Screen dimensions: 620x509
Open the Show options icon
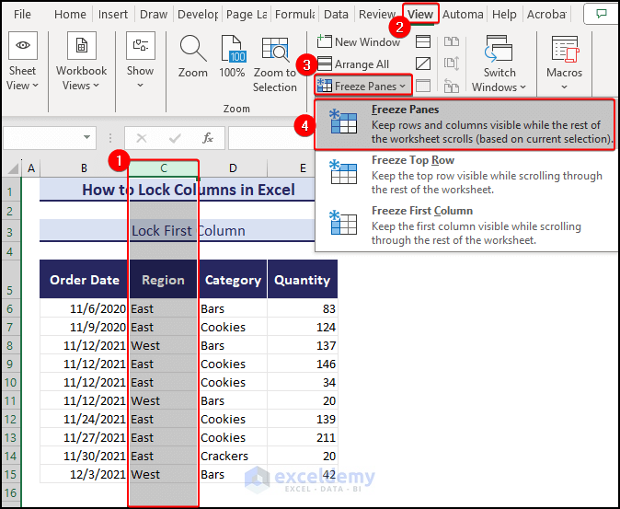(x=141, y=45)
